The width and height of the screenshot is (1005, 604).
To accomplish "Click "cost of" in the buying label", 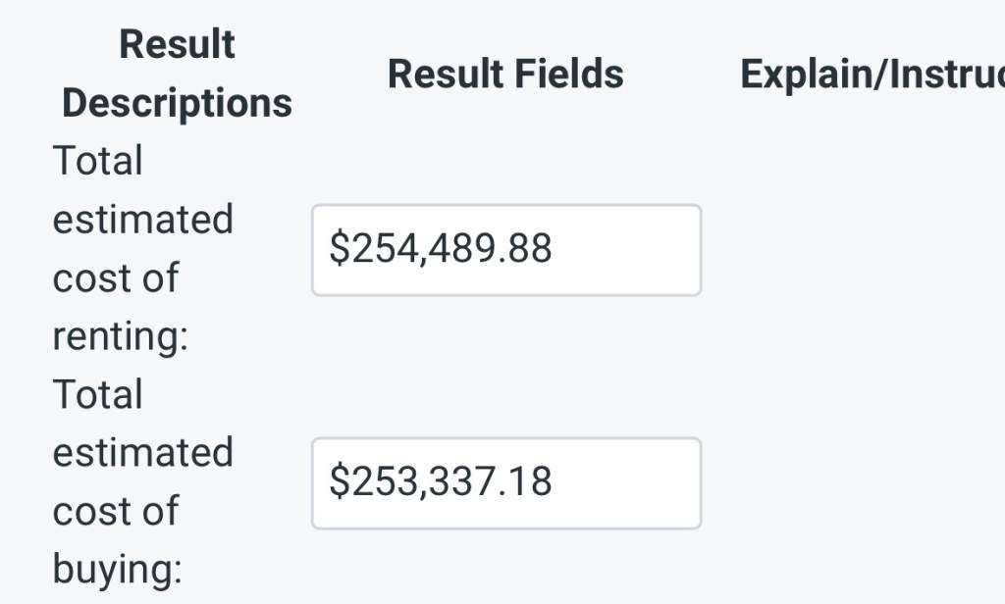I will (x=115, y=511).
